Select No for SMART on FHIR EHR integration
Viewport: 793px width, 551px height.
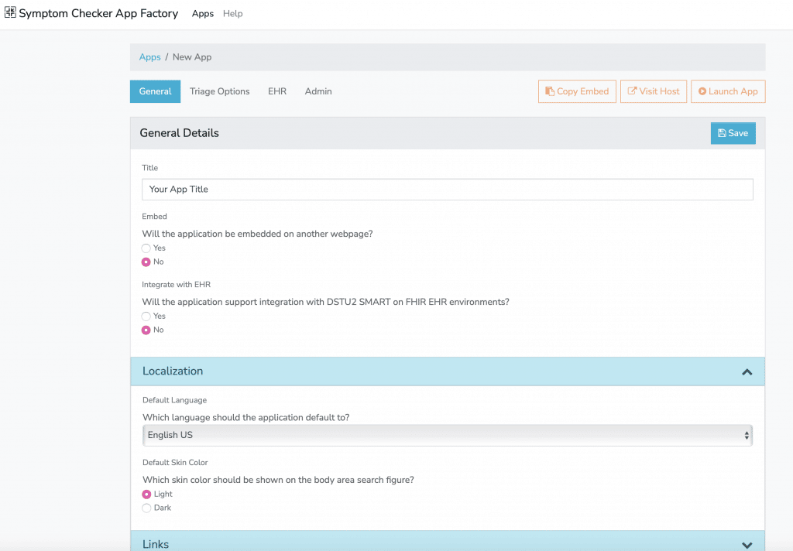point(146,330)
